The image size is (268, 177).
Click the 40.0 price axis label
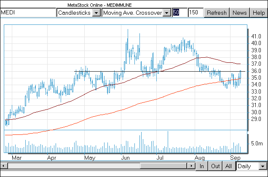pos(256,43)
